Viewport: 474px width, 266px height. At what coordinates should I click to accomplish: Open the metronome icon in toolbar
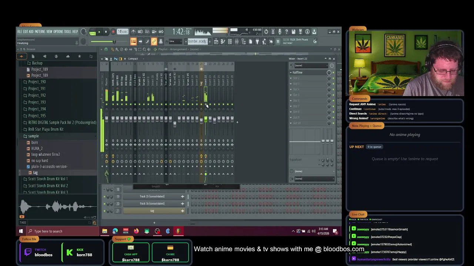[x=133, y=32]
